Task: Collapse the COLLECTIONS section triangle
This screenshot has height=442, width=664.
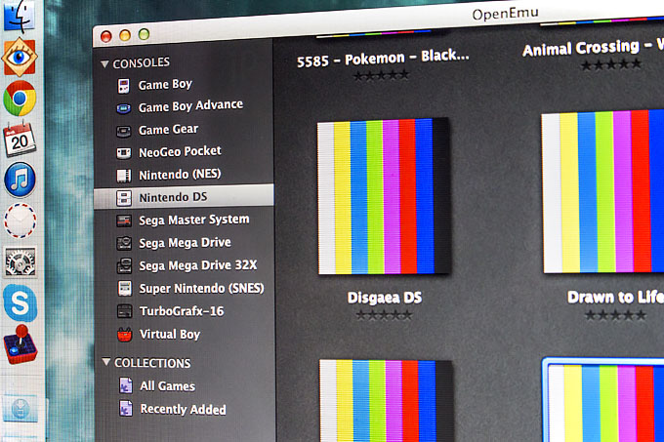Action: click(x=105, y=363)
